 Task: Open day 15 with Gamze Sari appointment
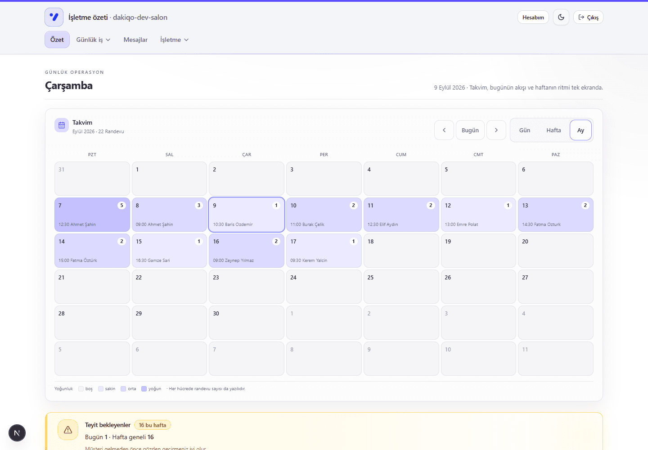169,251
